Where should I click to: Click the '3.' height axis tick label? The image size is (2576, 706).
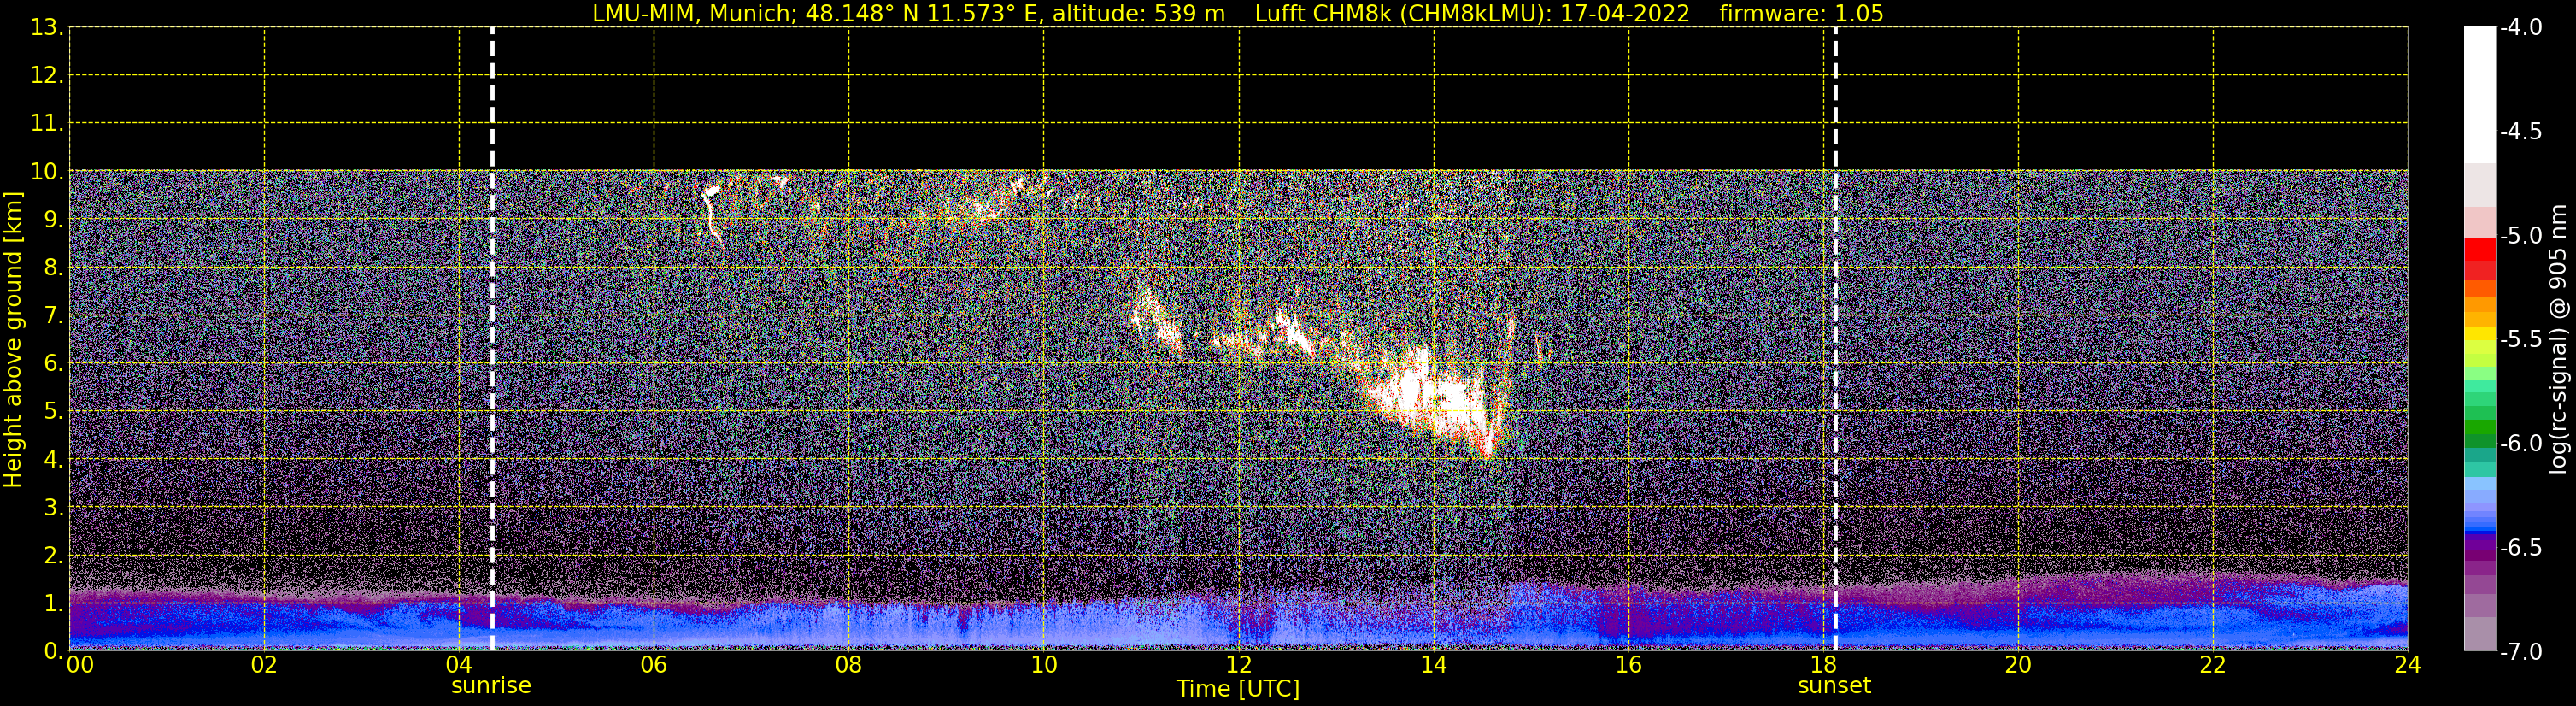click(x=53, y=508)
